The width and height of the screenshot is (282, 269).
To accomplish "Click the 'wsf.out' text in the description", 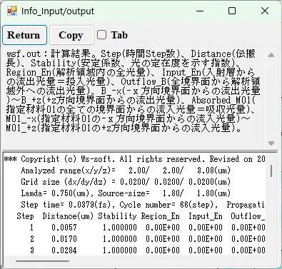I will coord(24,54).
